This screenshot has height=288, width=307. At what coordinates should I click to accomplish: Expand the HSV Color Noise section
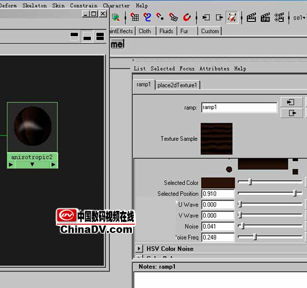tap(139, 249)
